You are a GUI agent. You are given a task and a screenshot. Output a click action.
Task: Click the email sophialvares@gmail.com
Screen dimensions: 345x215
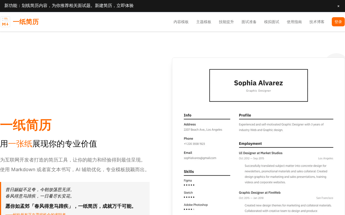coord(200,158)
